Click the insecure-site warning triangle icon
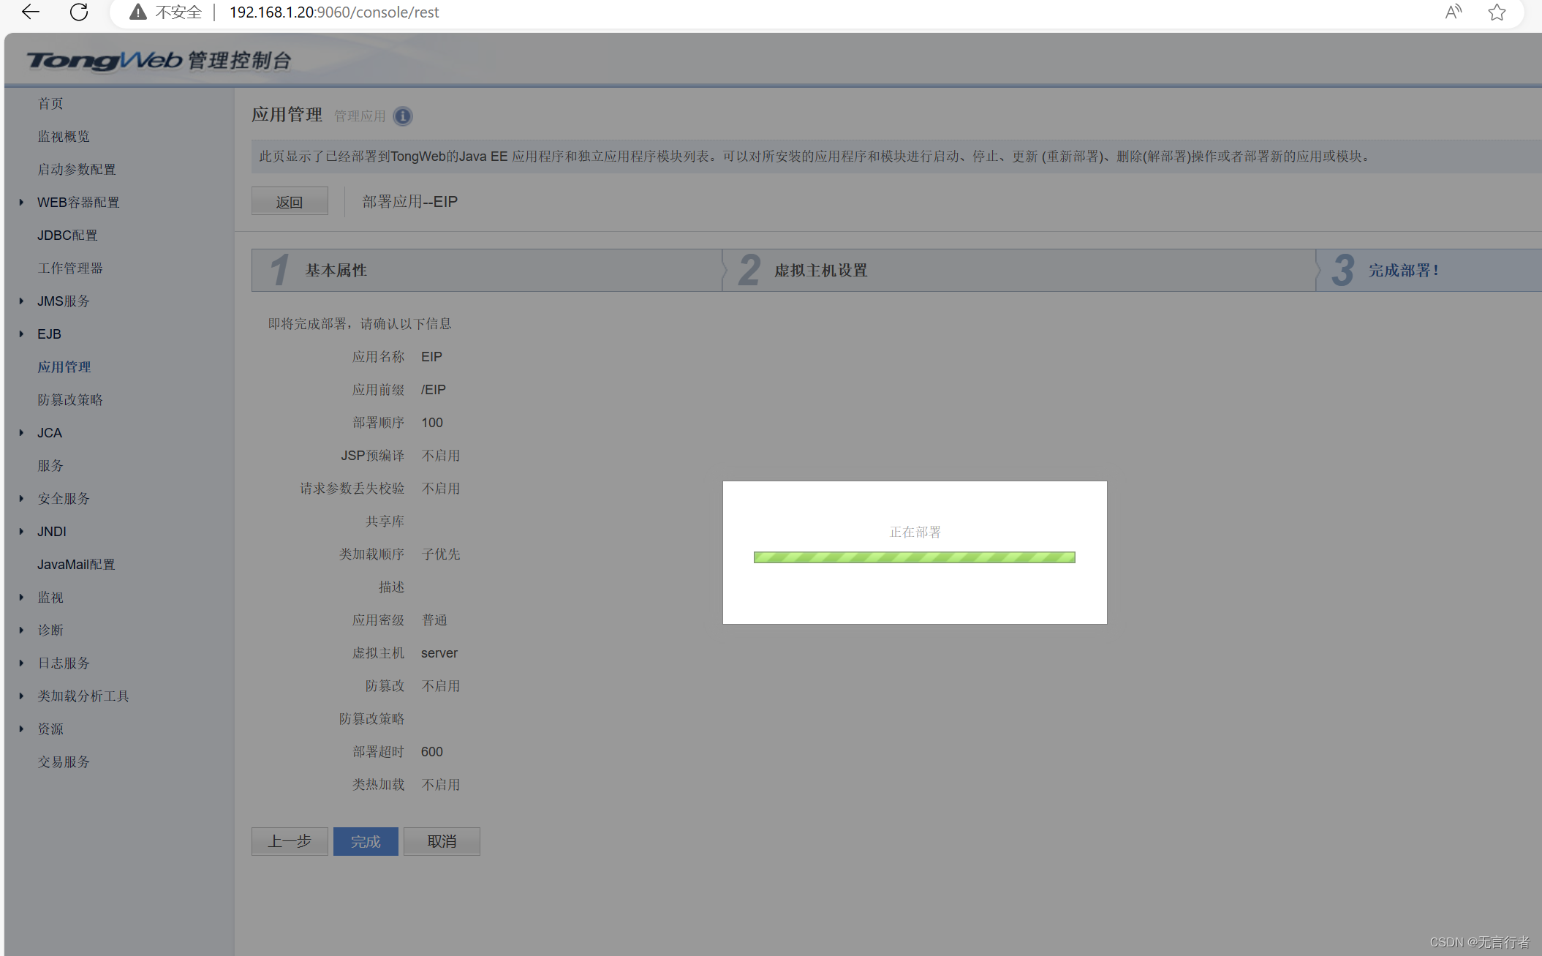Image resolution: width=1542 pixels, height=956 pixels. pyautogui.click(x=137, y=12)
